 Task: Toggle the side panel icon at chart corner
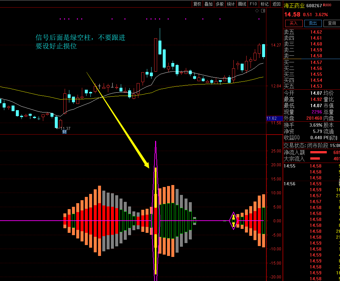[x=263, y=11]
